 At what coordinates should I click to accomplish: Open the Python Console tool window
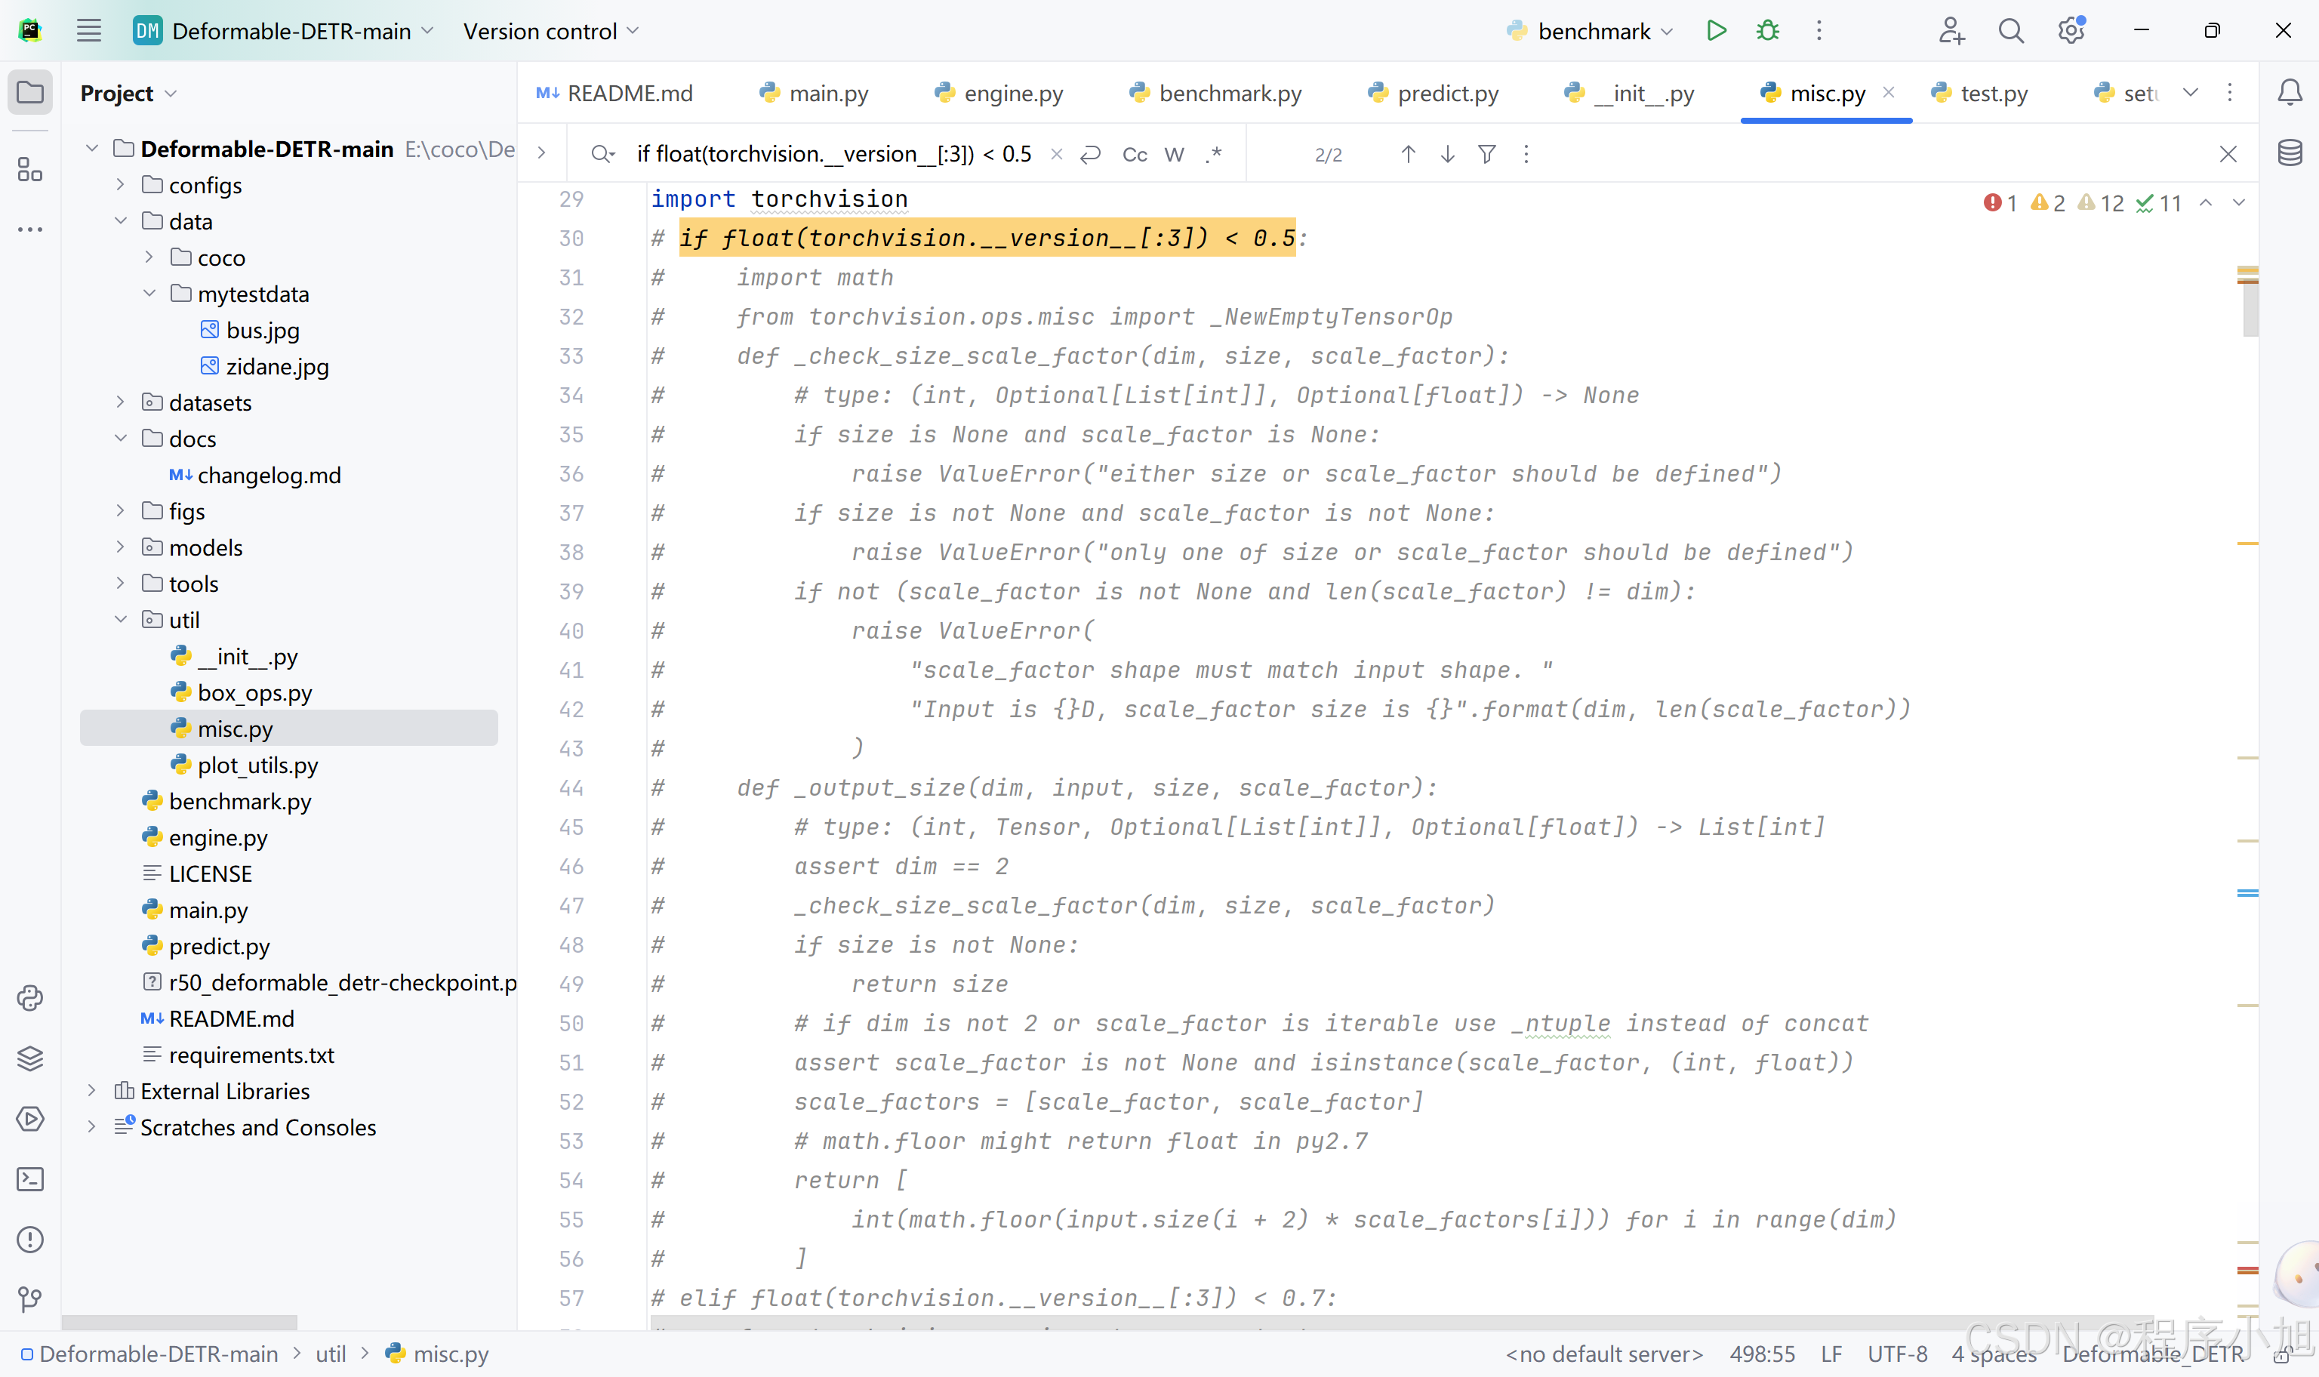(29, 999)
